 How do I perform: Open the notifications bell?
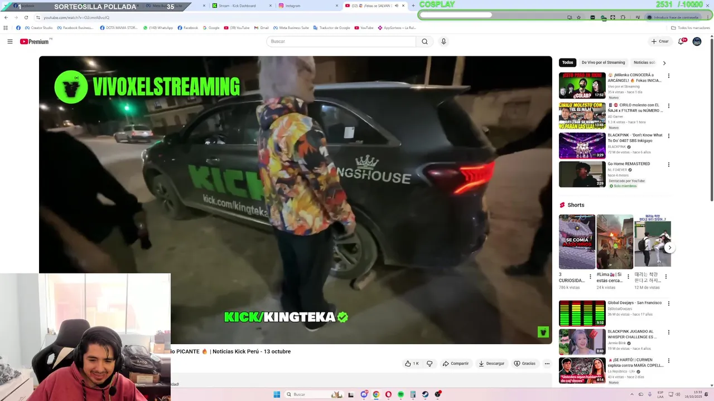[x=682, y=41]
